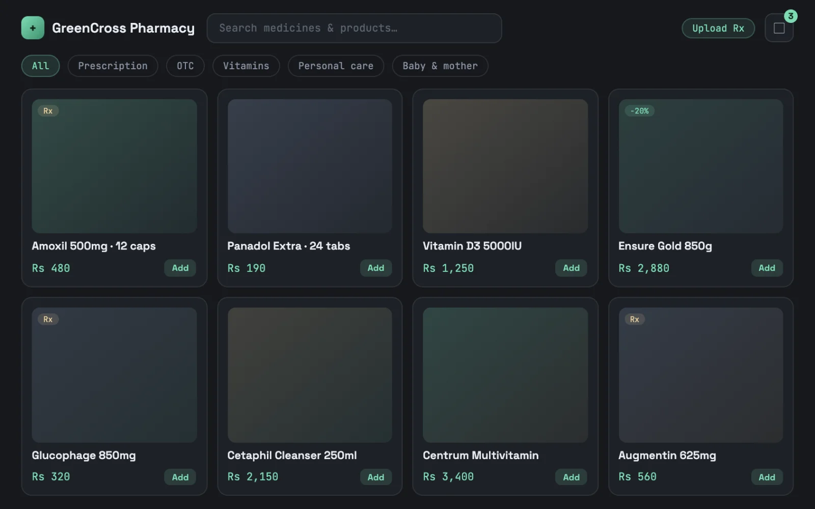
Task: Click the Panadol Extra · 24 tabs name
Action: (289, 246)
